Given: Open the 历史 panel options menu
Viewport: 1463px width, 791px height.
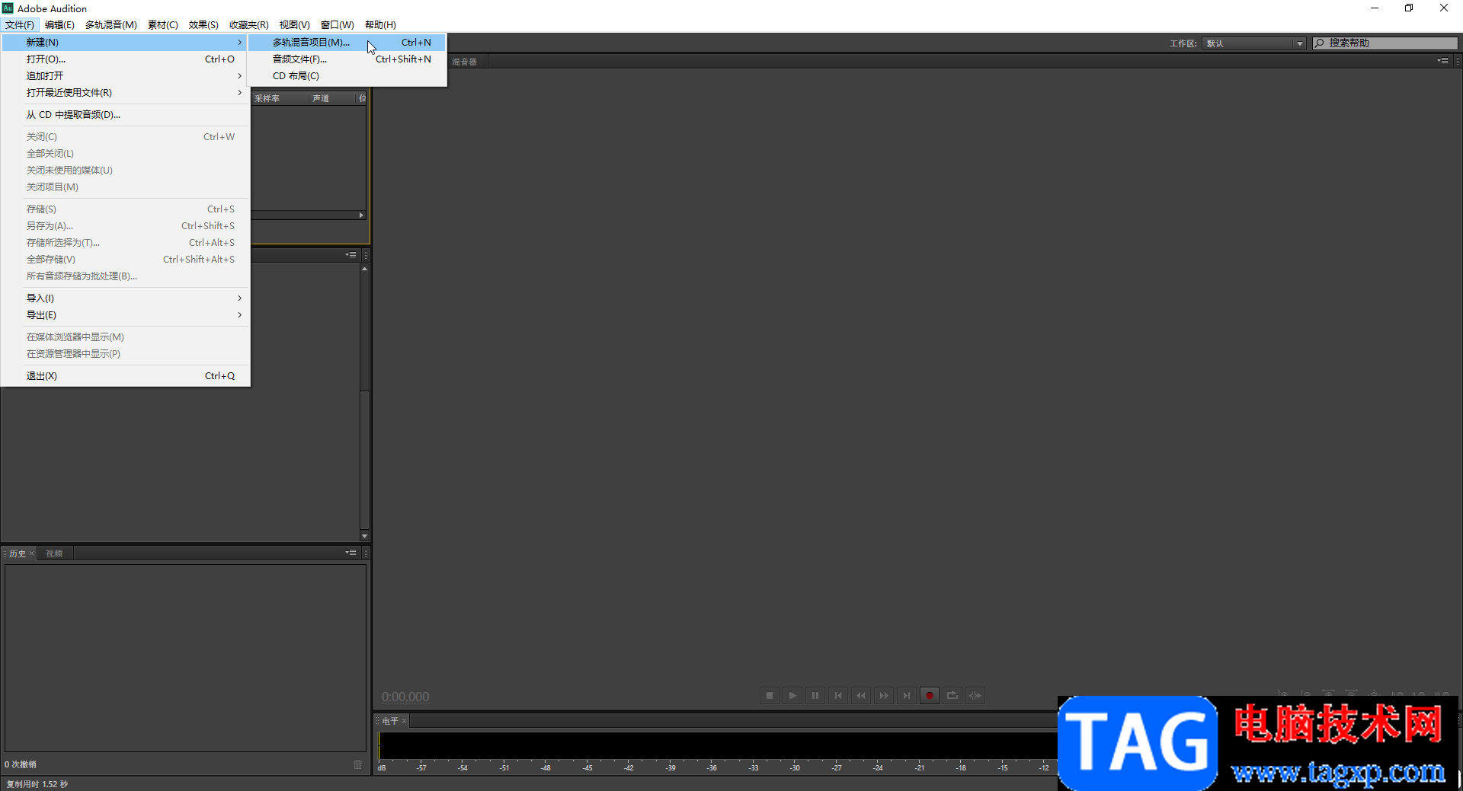Looking at the screenshot, I should (x=351, y=553).
